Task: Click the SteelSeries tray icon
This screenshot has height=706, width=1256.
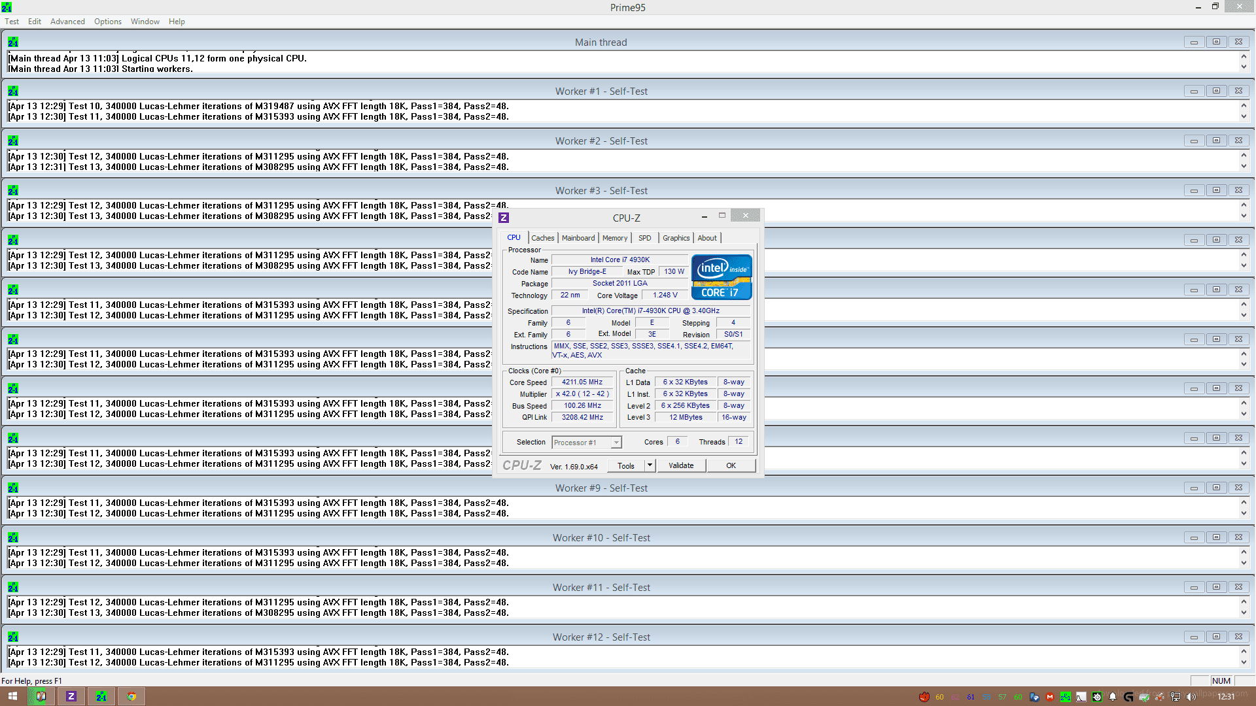Action: (1097, 697)
